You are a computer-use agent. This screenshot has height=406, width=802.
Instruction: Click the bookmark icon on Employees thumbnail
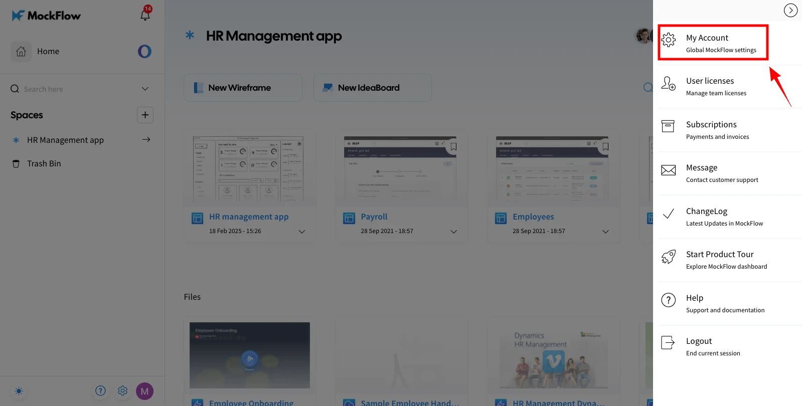pos(605,146)
